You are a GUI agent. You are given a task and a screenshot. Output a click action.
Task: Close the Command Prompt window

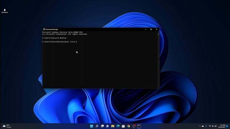(157, 29)
